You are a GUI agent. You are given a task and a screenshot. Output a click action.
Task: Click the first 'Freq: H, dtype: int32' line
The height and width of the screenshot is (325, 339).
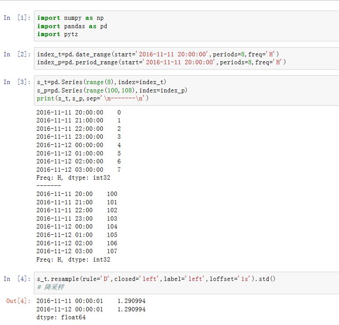pyautogui.click(x=73, y=178)
